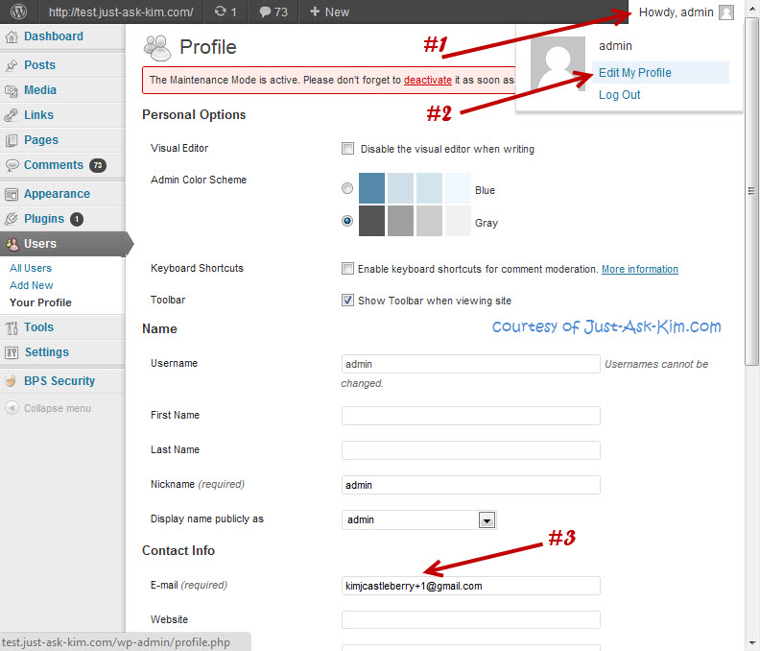760x651 pixels.
Task: Click the Last Name input field
Action: pos(470,450)
